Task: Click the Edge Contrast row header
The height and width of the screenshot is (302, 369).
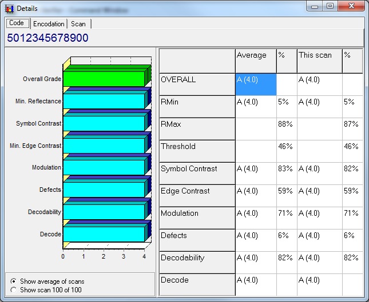Action: pyautogui.click(x=197, y=196)
